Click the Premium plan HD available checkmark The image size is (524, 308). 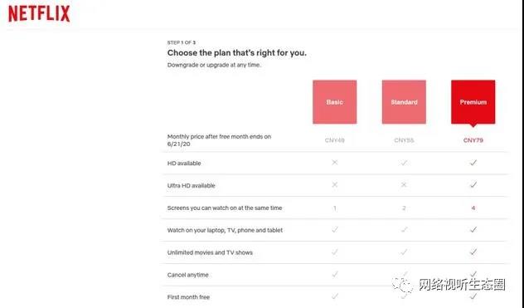473,163
